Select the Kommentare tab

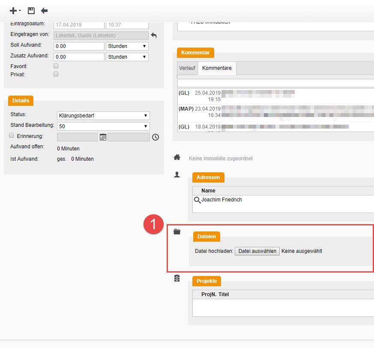(x=217, y=68)
